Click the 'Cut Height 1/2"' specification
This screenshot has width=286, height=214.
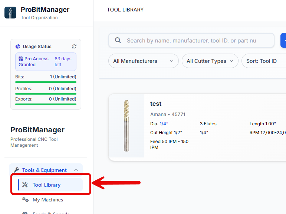coord(166,133)
